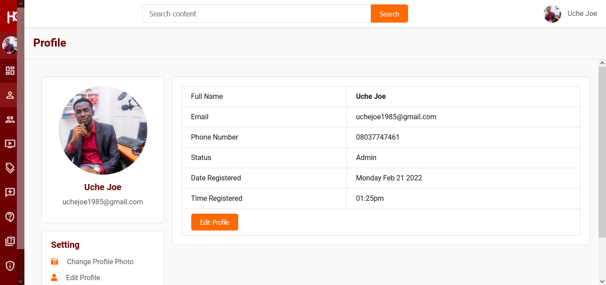This screenshot has width=606, height=285.
Task: Click the orange Edit Profile button
Action: 214,222
